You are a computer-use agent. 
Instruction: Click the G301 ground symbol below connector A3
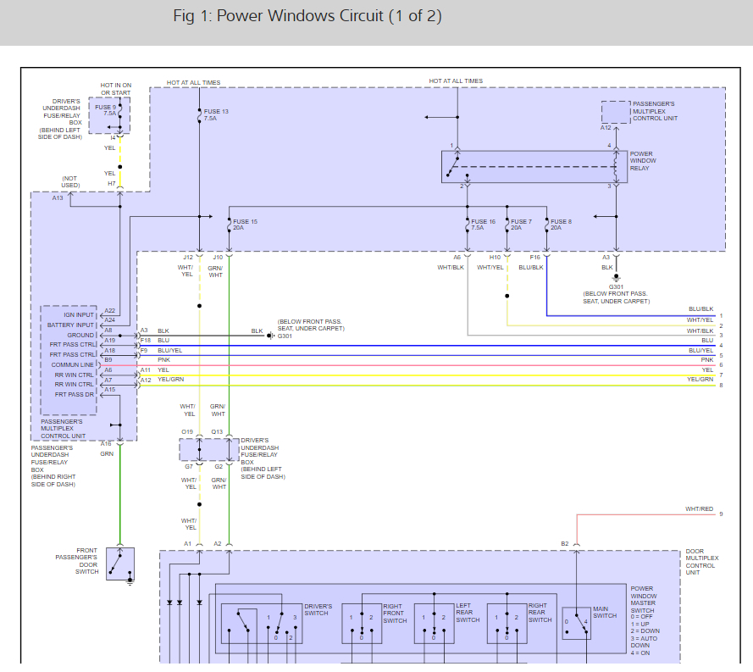[x=616, y=276]
